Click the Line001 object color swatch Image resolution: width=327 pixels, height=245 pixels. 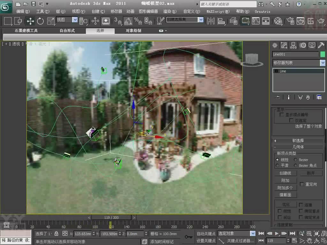(x=323, y=54)
